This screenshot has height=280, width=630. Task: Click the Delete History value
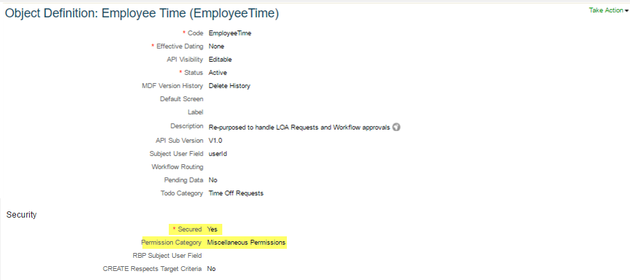(229, 85)
